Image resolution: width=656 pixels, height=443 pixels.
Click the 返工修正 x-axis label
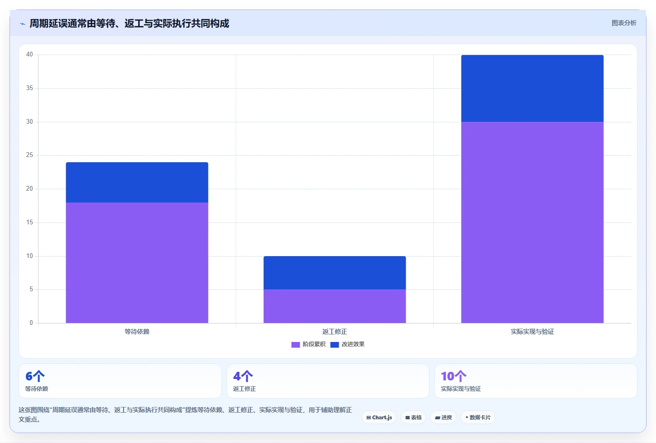(x=334, y=332)
